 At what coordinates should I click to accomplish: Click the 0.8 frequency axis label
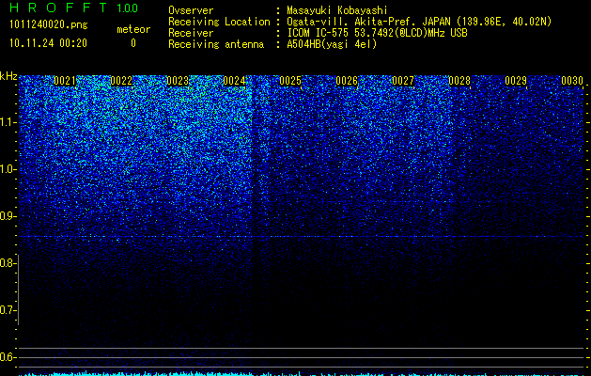[7, 263]
